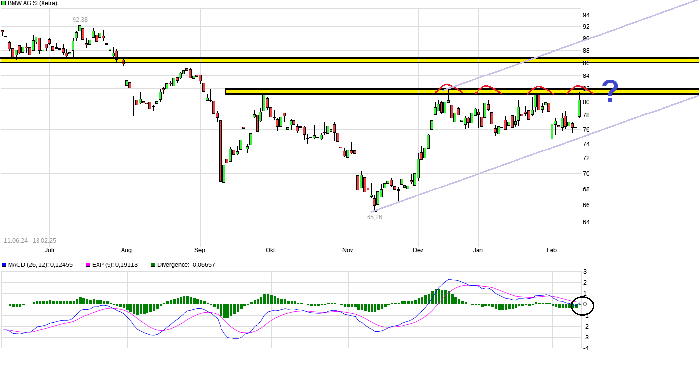The width and height of the screenshot is (699, 376).
Task: Select the magenta EXP (9) legend square
Action: [88, 265]
